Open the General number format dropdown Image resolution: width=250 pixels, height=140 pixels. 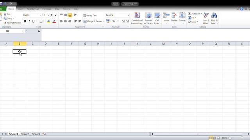click(x=129, y=15)
